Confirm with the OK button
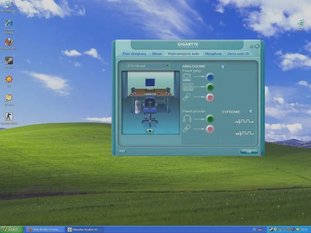311x233 pixels. coord(249,152)
